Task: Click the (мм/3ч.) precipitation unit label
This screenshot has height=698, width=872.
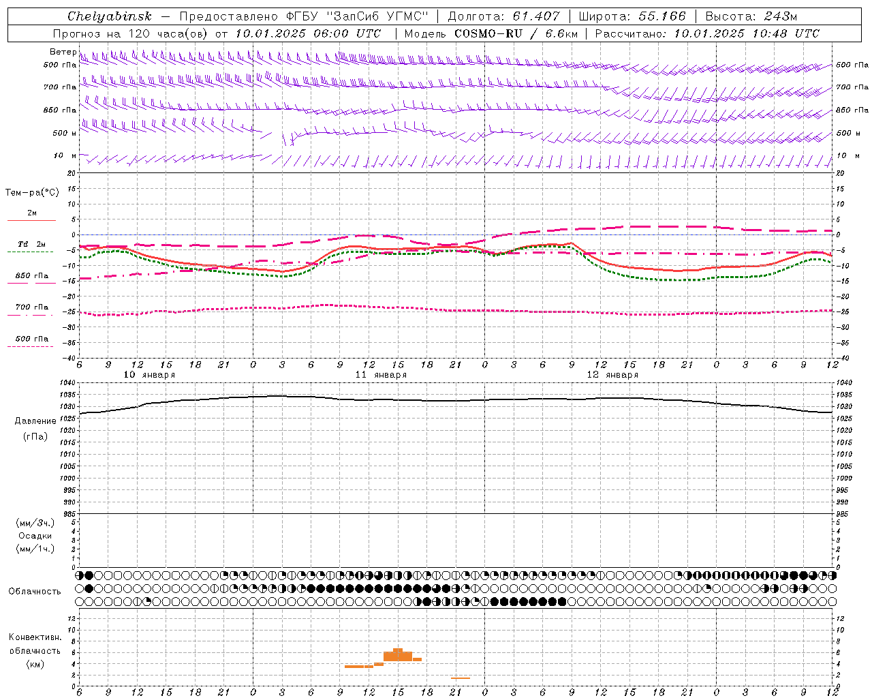Action: tap(35, 523)
